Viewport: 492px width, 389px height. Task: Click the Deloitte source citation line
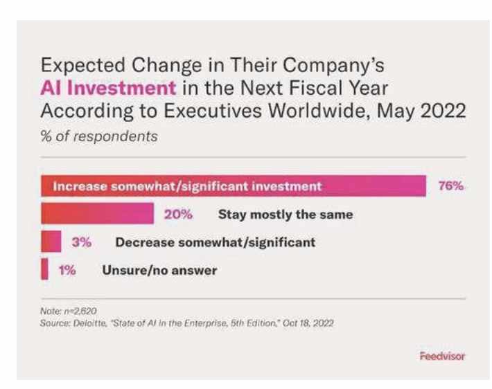[186, 323]
